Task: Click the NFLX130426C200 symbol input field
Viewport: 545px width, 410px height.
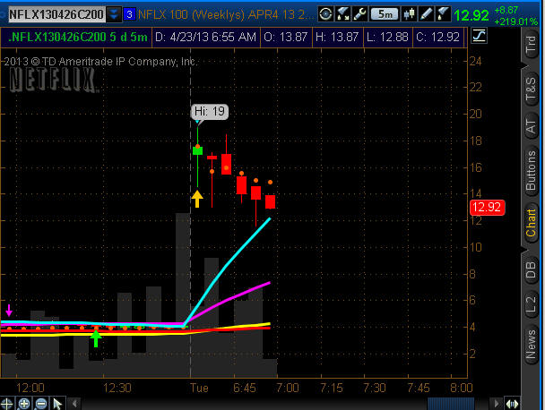Action: tap(54, 13)
